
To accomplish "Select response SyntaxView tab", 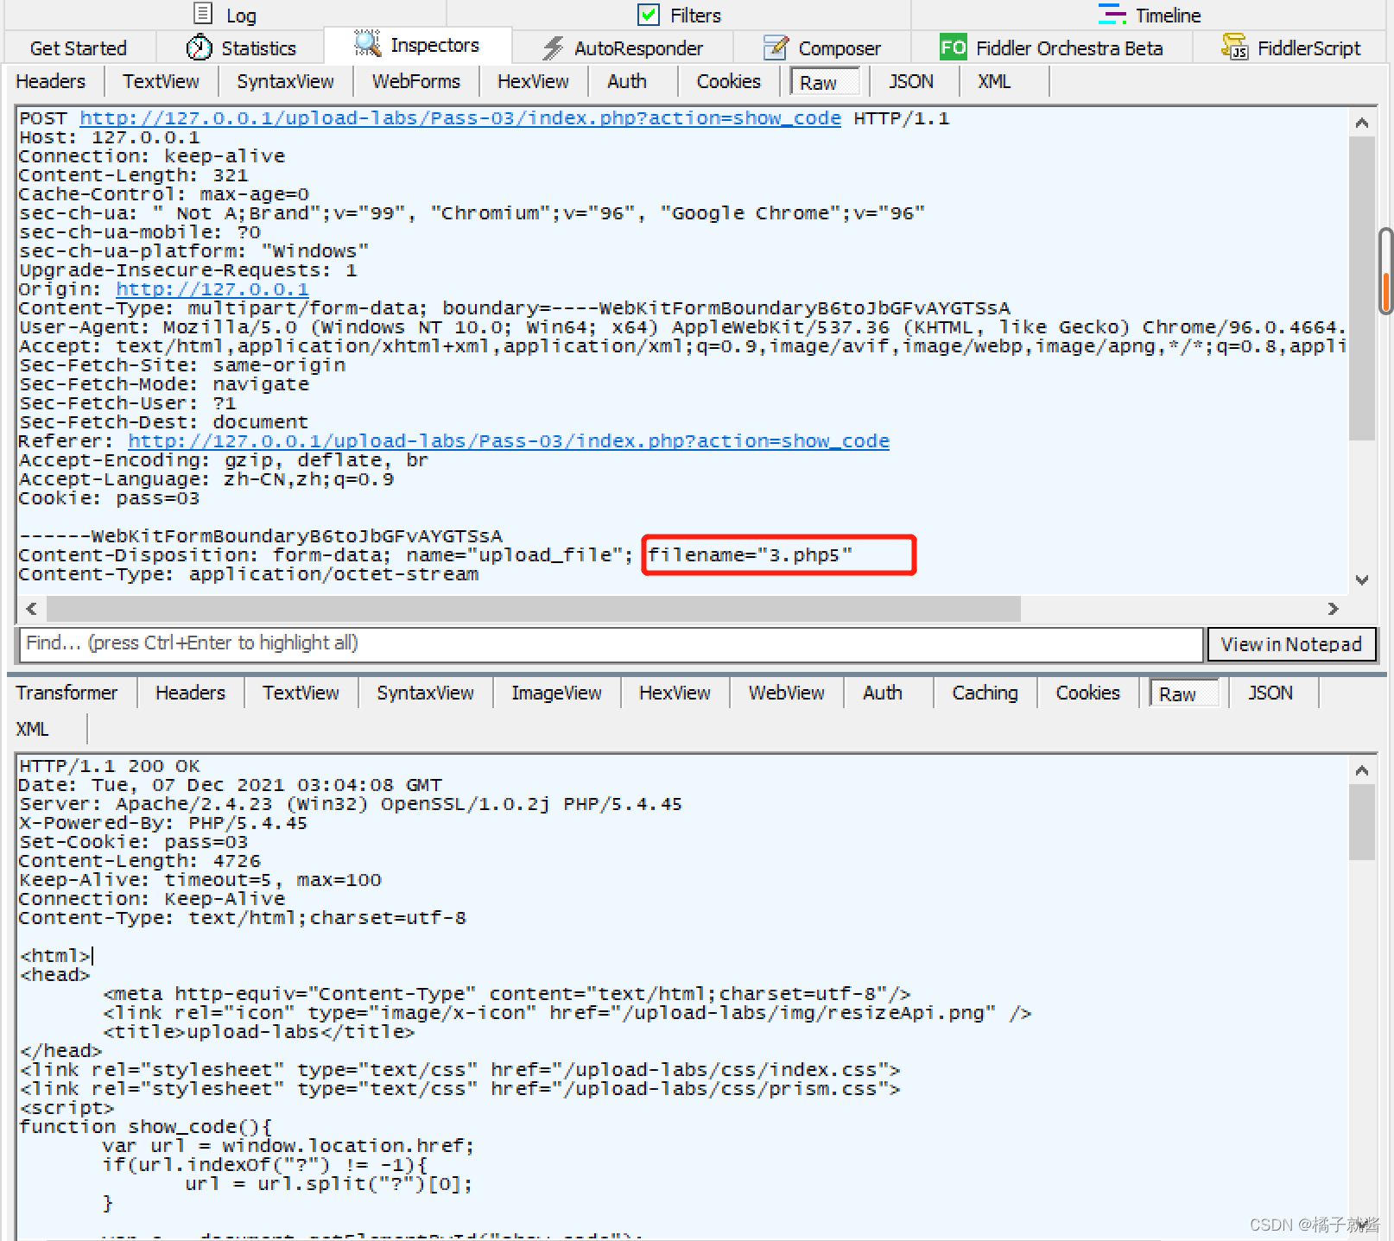I will (x=425, y=693).
